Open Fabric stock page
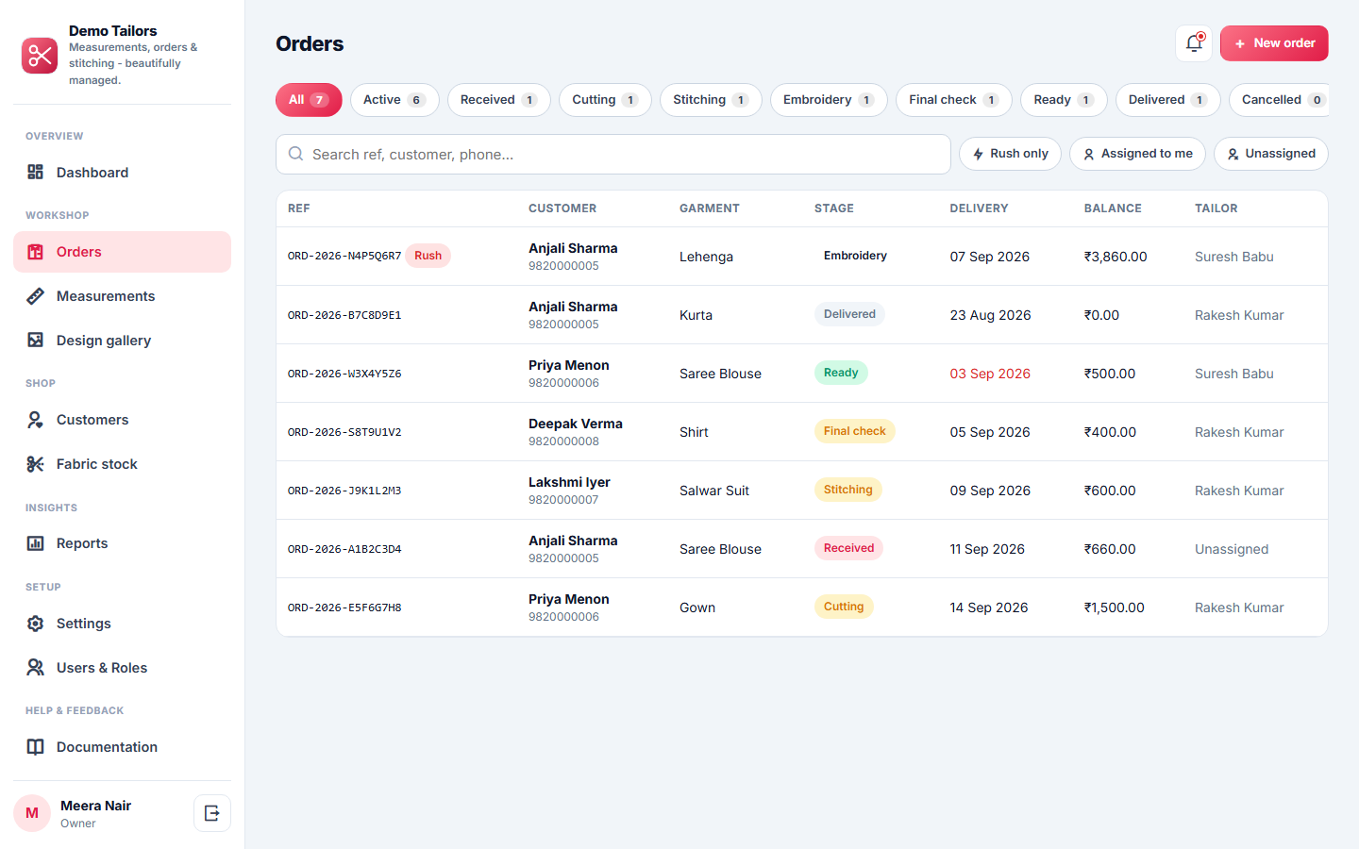 click(122, 464)
